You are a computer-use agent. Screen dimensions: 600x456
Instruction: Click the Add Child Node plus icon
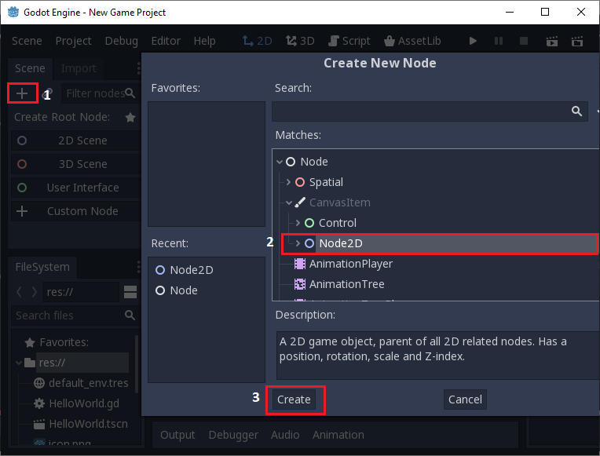[x=22, y=93]
